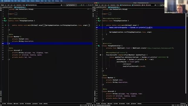Open the Endpoints tool window in right window
188x106 pixels.
(134, 104)
